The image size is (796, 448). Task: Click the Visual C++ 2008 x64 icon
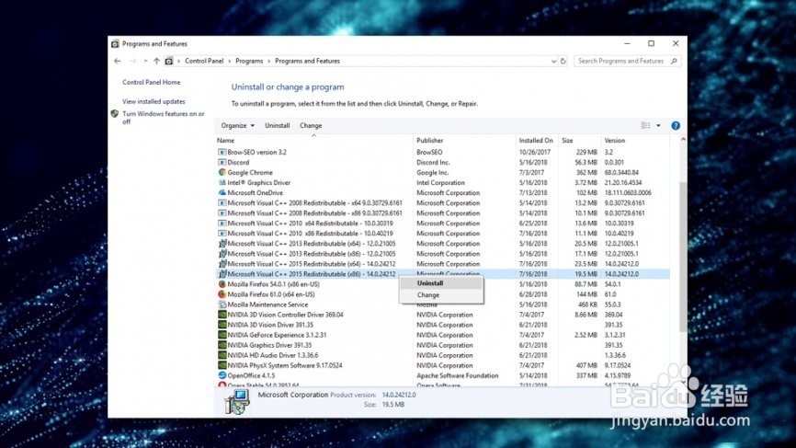point(222,202)
